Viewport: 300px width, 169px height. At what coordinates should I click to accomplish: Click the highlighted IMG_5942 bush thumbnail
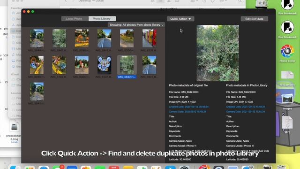[x=127, y=65]
